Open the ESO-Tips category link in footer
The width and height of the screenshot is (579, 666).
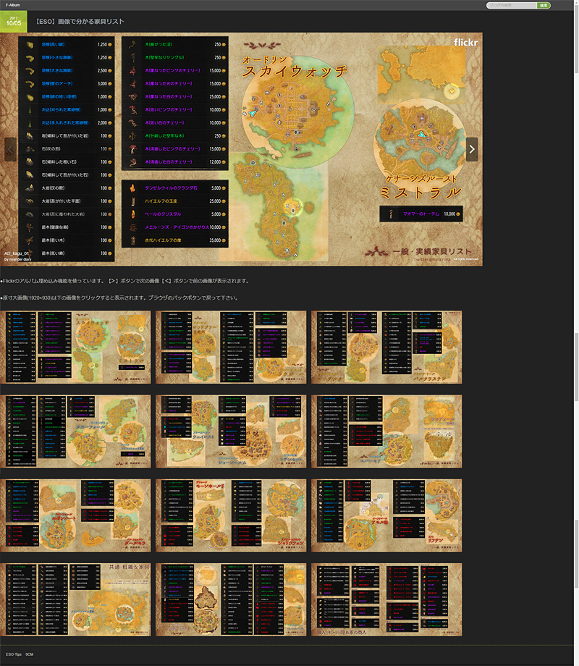14,654
